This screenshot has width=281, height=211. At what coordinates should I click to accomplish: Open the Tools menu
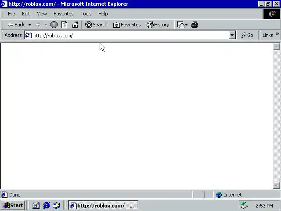[86, 14]
